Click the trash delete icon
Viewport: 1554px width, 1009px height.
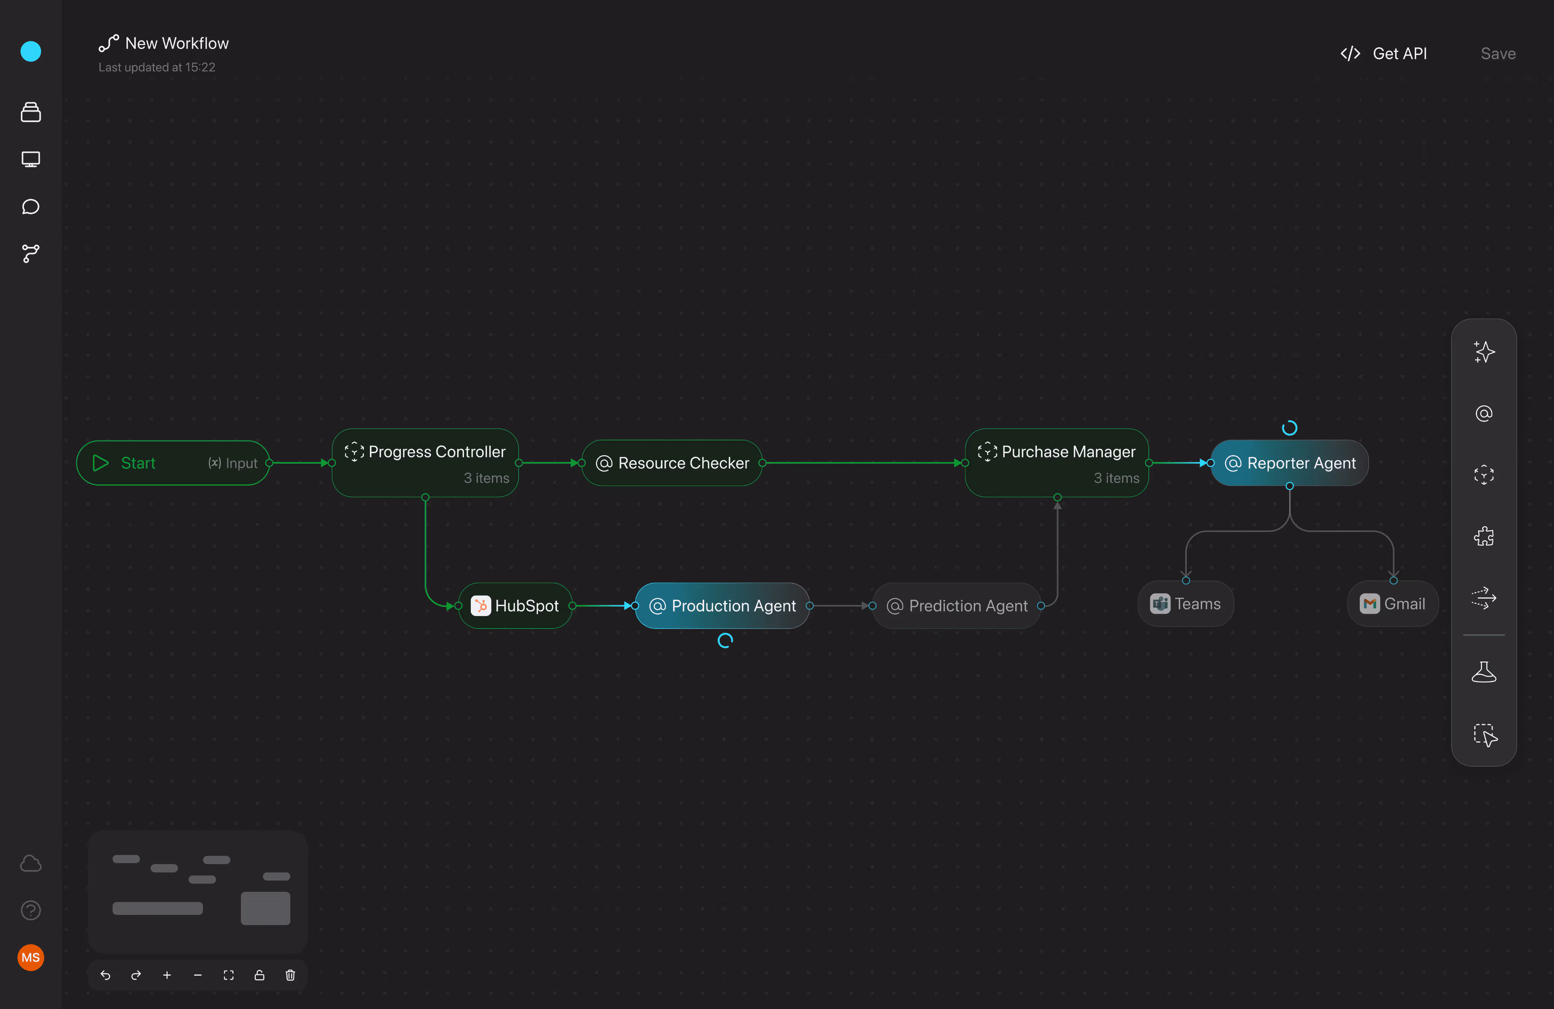pyautogui.click(x=290, y=975)
